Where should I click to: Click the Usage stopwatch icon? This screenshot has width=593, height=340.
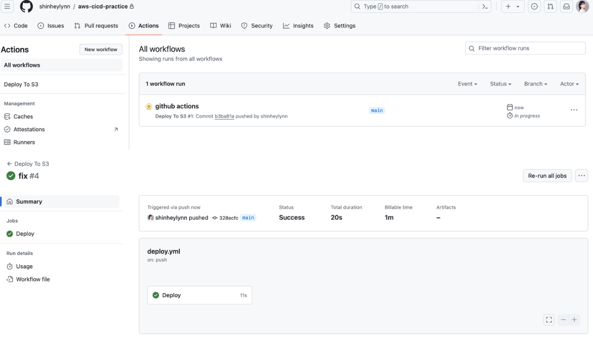click(10, 267)
